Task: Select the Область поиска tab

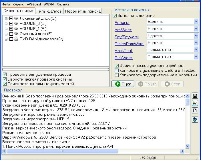Action: (18, 11)
